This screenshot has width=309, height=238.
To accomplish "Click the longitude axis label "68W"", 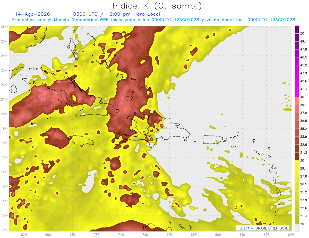I will point(194,235).
